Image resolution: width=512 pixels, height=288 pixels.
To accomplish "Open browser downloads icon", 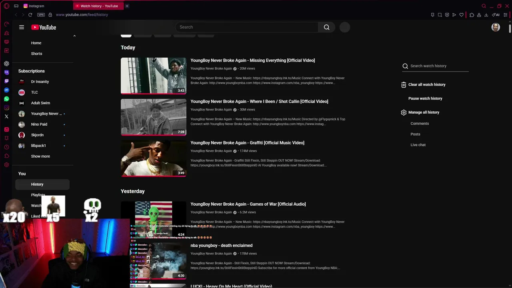I will pos(486,15).
